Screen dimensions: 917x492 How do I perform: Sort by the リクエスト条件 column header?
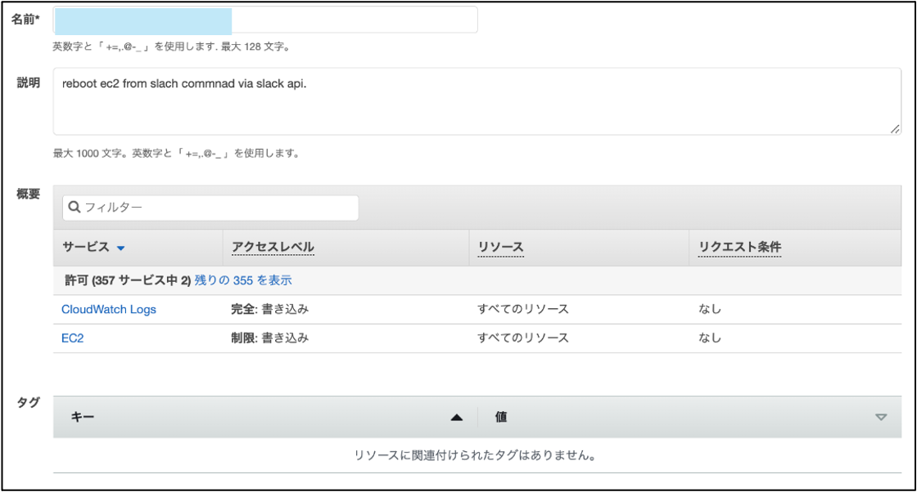click(x=738, y=247)
